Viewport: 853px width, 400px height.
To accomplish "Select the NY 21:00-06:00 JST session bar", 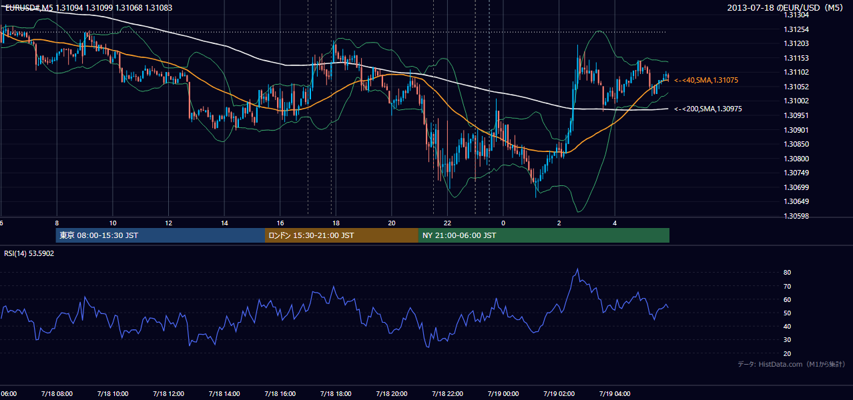I will 544,235.
